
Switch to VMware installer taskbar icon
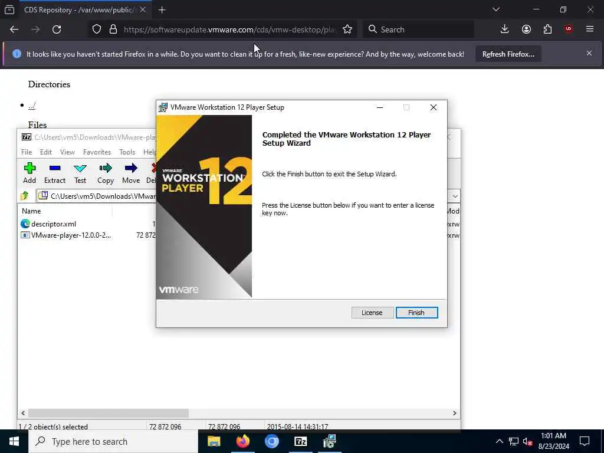tap(329, 441)
